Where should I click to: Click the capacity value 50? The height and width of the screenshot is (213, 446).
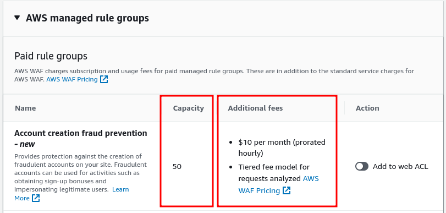pyautogui.click(x=177, y=166)
